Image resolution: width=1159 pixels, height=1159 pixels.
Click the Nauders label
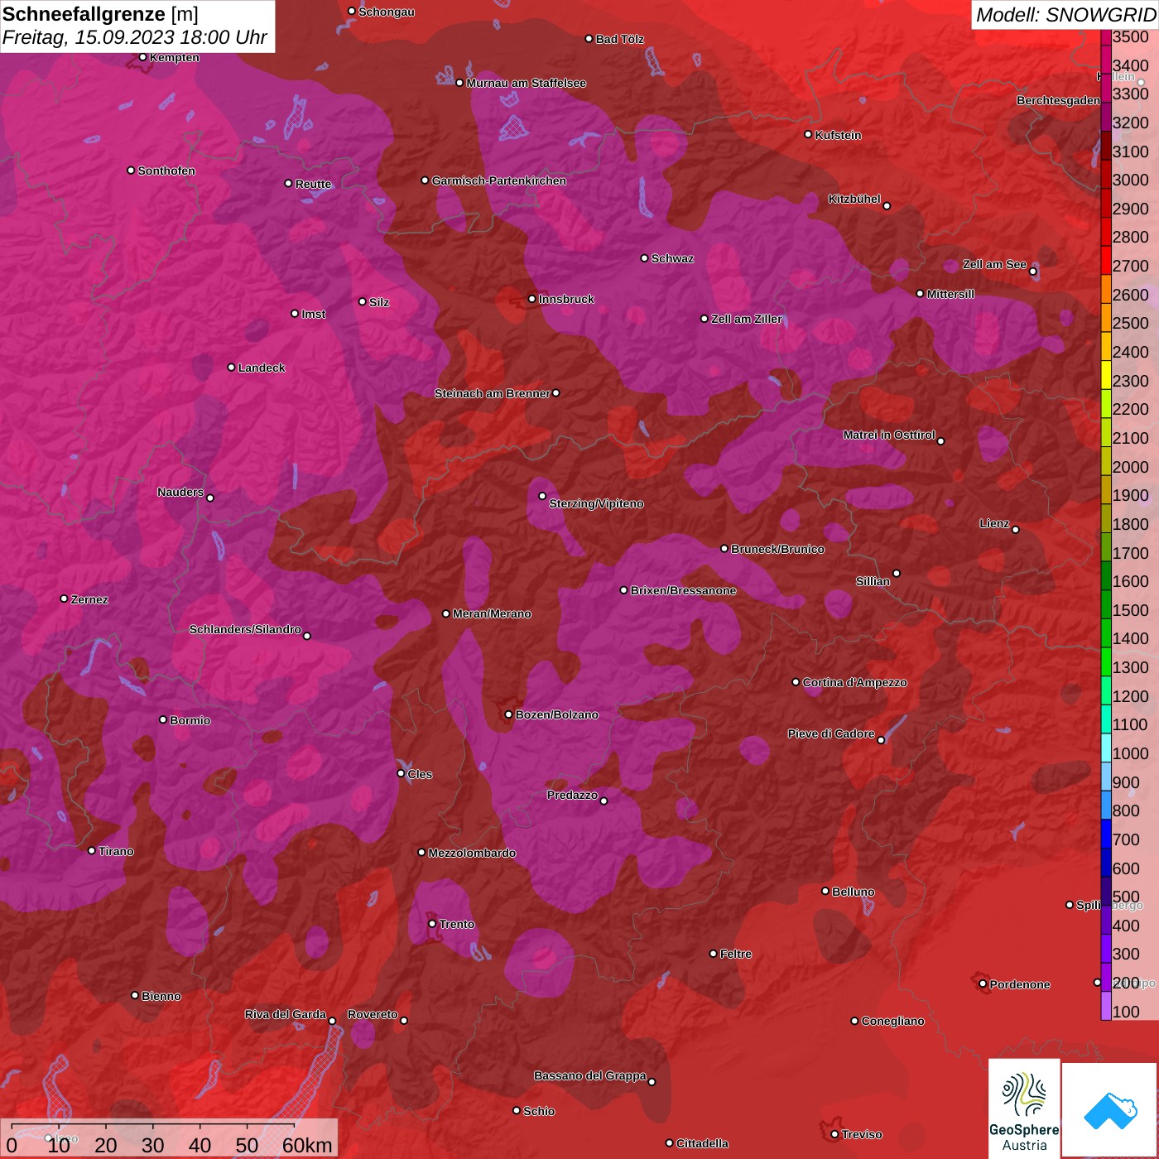pos(180,492)
